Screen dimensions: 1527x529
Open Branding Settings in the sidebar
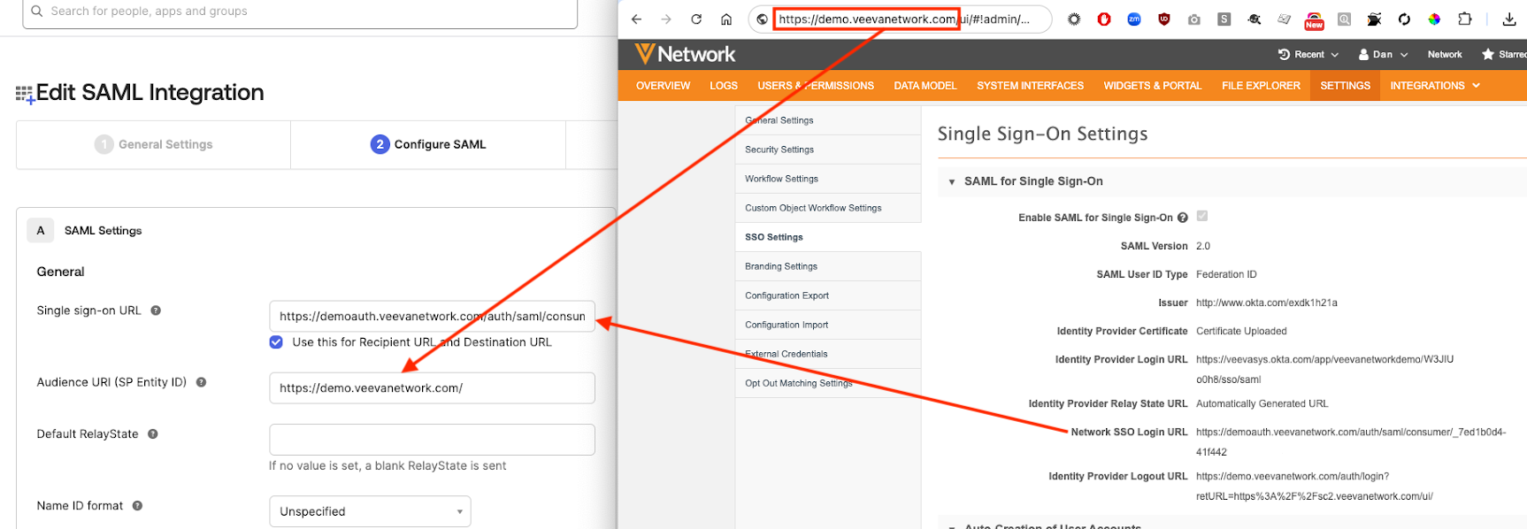click(x=781, y=266)
